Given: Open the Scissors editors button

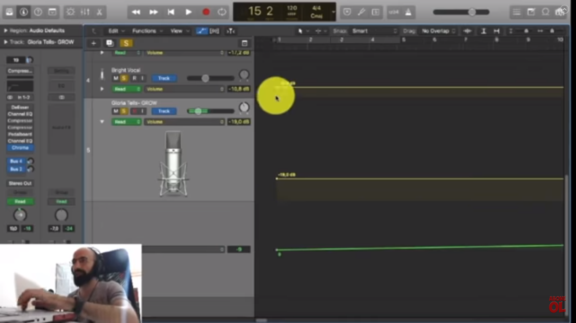Looking at the screenshot, I should (x=100, y=12).
